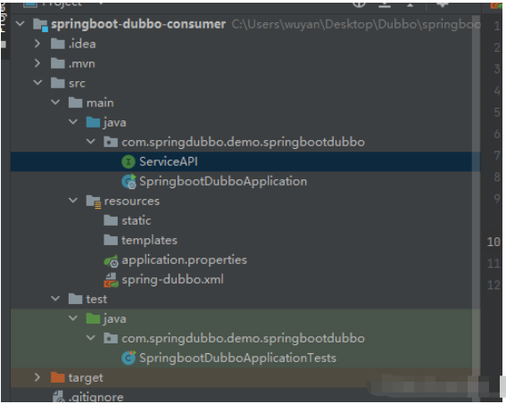
Task: Click the test folder icon
Action: pos(76,299)
